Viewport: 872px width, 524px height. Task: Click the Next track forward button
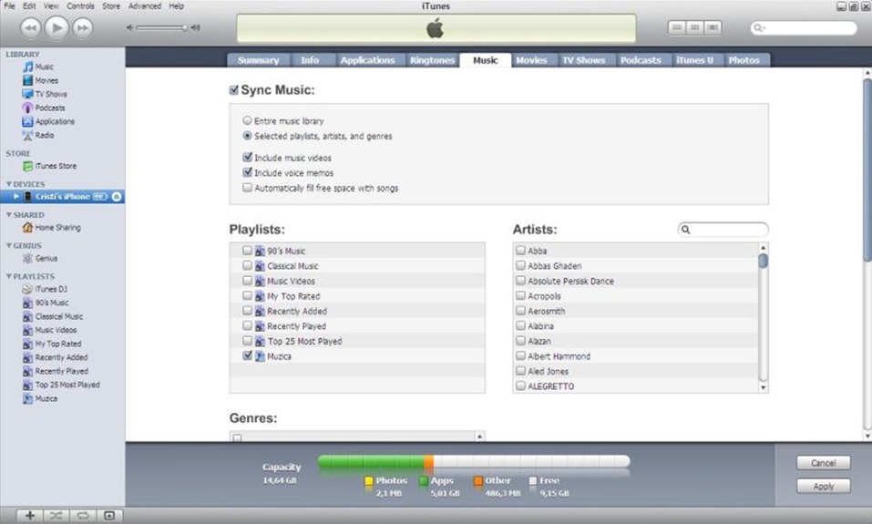83,28
